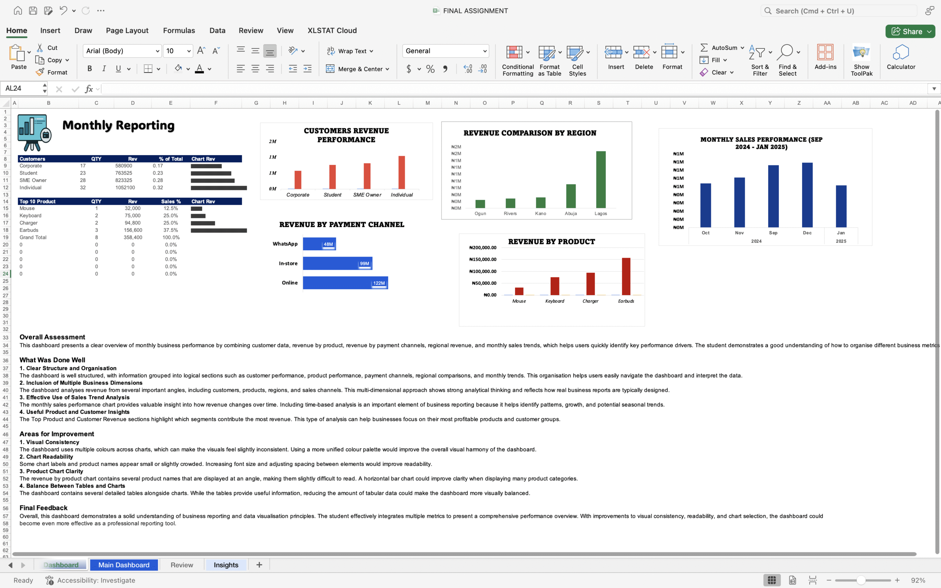Toggle bold formatting
Image resolution: width=941 pixels, height=588 pixels.
[89, 69]
